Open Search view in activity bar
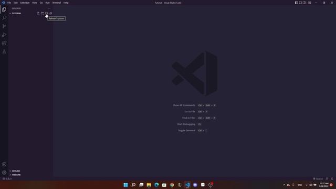Viewport: 336px width, 189px height. pyautogui.click(x=4, y=18)
